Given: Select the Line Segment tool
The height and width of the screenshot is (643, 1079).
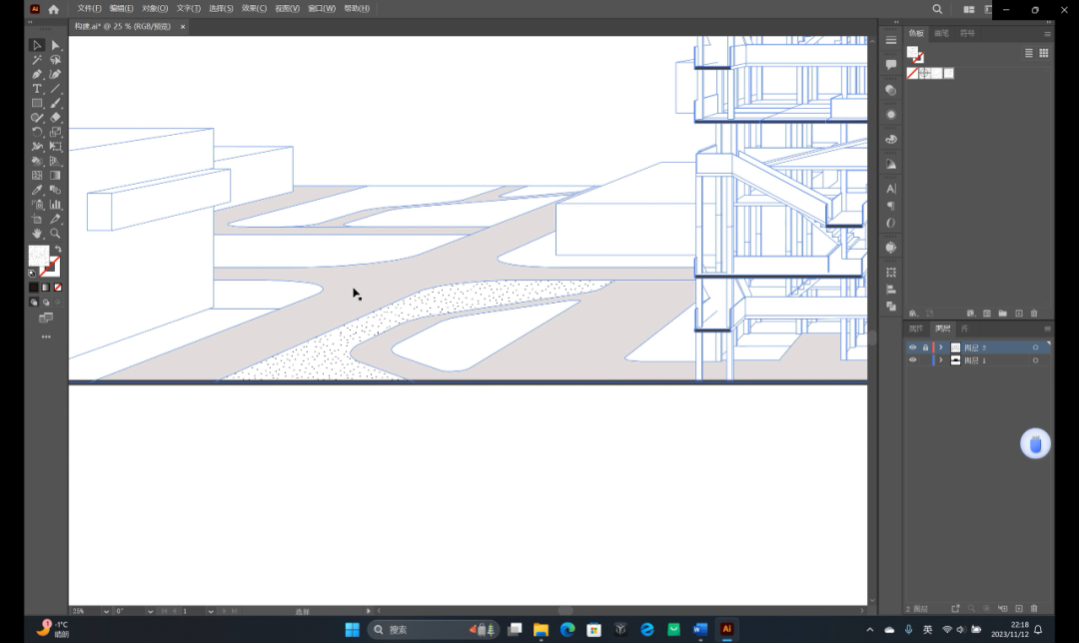Looking at the screenshot, I should pos(56,89).
